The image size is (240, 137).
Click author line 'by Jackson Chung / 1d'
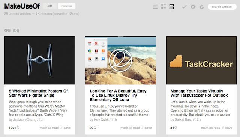tap(26, 119)
